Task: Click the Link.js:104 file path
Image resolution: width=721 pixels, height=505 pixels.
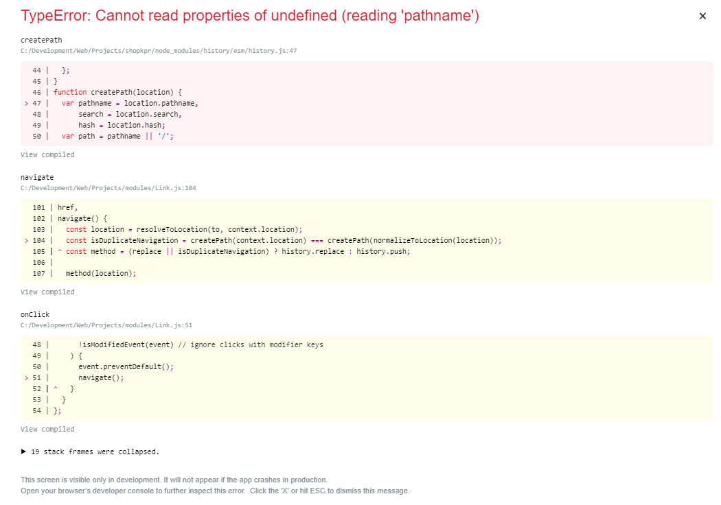Action: click(106, 187)
